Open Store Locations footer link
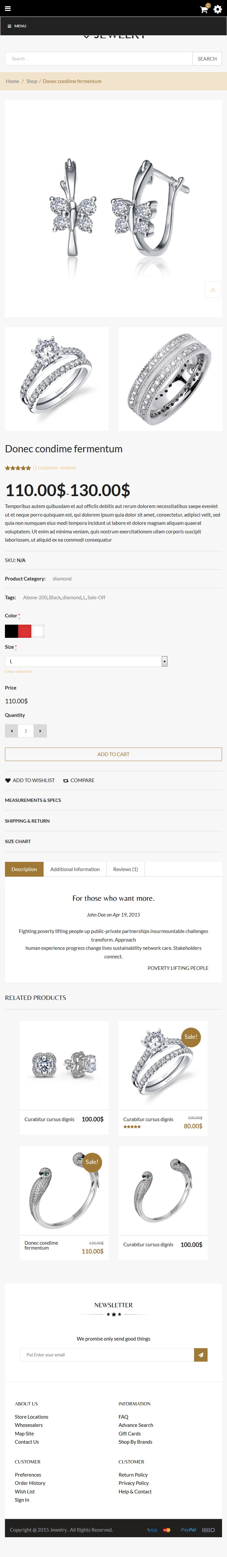This screenshot has width=227, height=1557. coord(31,1417)
